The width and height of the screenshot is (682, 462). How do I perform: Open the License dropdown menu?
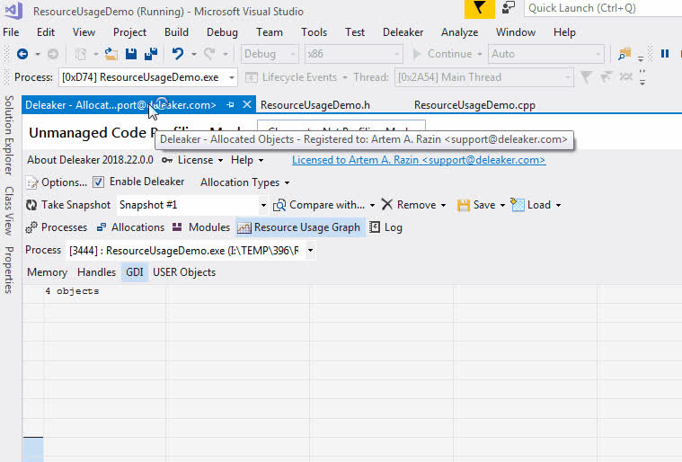200,160
